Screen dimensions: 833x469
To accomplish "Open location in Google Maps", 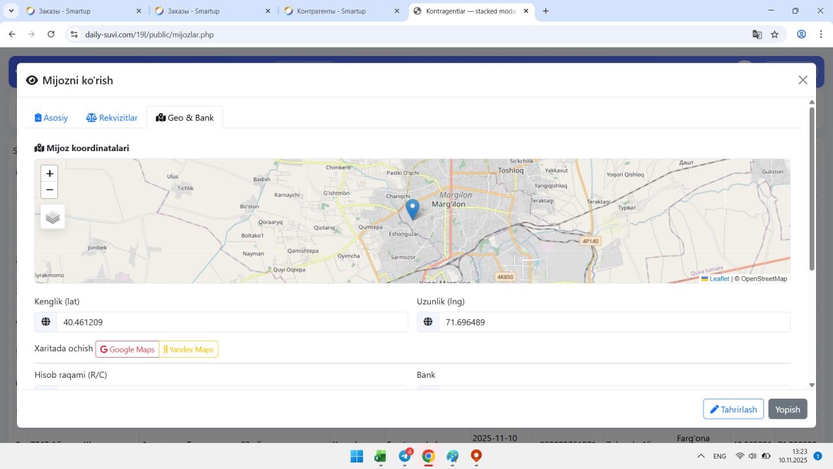I will tap(128, 349).
